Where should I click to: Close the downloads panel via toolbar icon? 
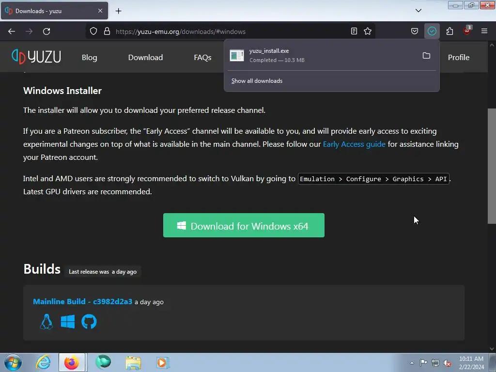pos(432,31)
